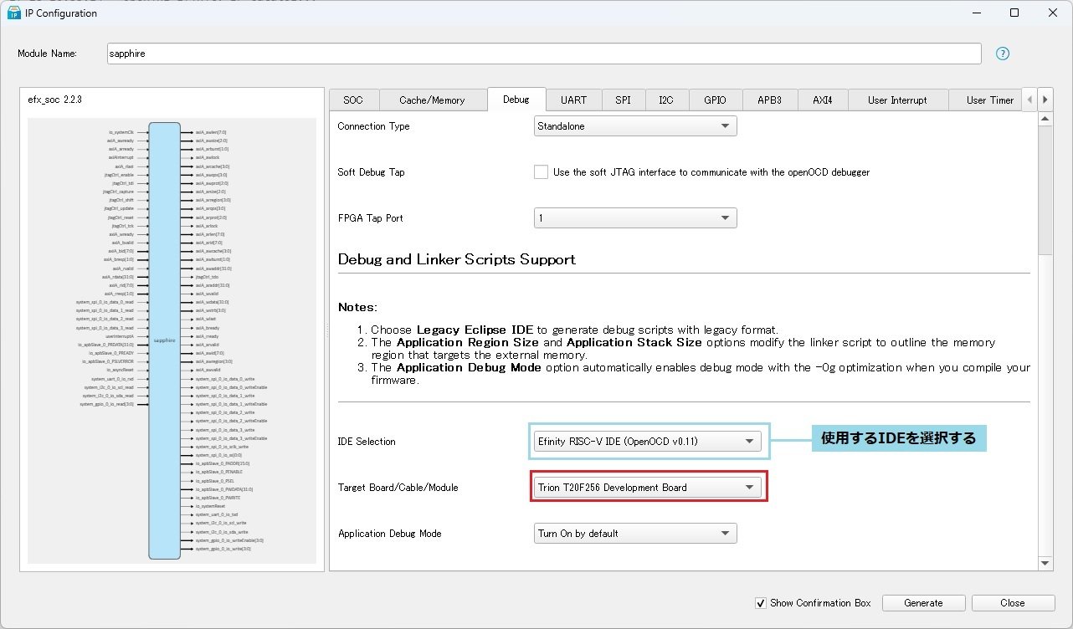1073x629 pixels.
Task: Switch to the APB3 tab
Action: (769, 100)
